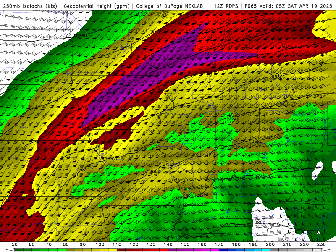Image resolution: width=336 pixels, height=252 pixels.
Task: Click the 150 value on the color bar
Action: (x=185, y=244)
